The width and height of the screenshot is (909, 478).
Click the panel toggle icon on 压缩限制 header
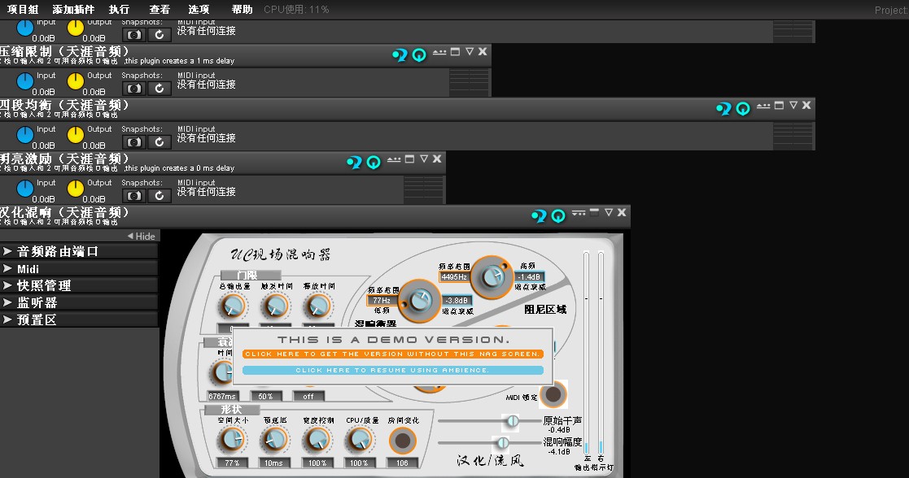coord(439,52)
